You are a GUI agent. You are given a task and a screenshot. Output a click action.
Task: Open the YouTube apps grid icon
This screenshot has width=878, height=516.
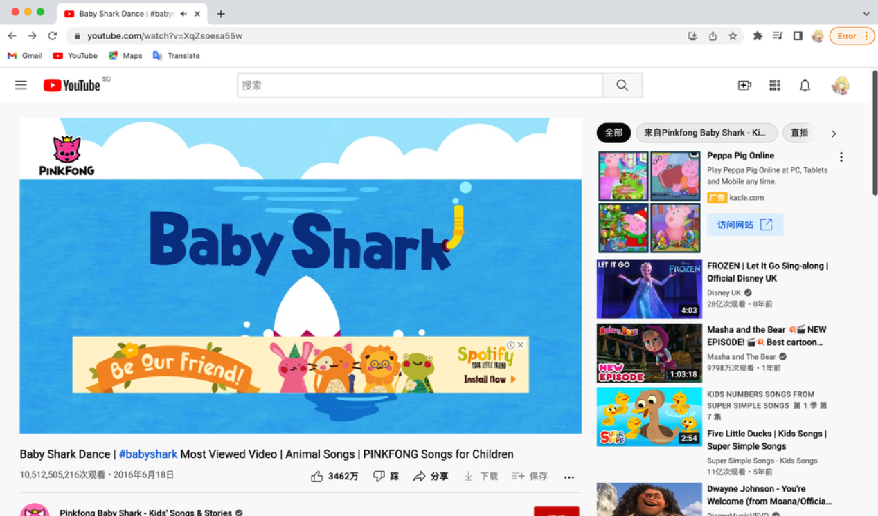[775, 85]
